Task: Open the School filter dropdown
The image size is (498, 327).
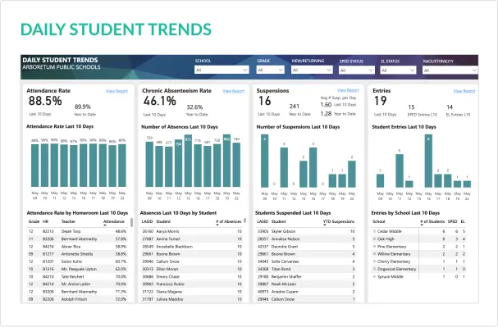Action: [x=222, y=70]
